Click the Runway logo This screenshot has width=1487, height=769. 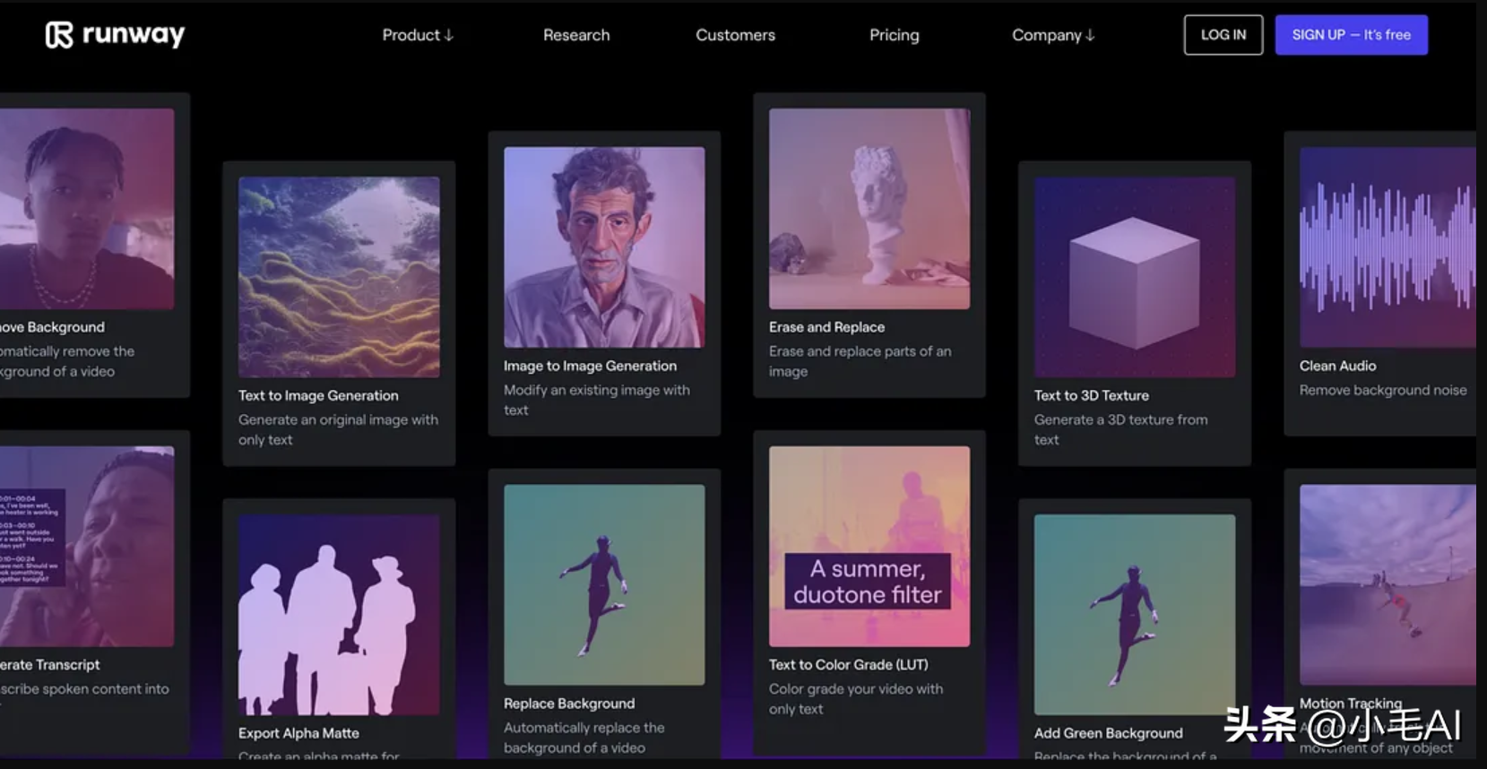tap(115, 35)
